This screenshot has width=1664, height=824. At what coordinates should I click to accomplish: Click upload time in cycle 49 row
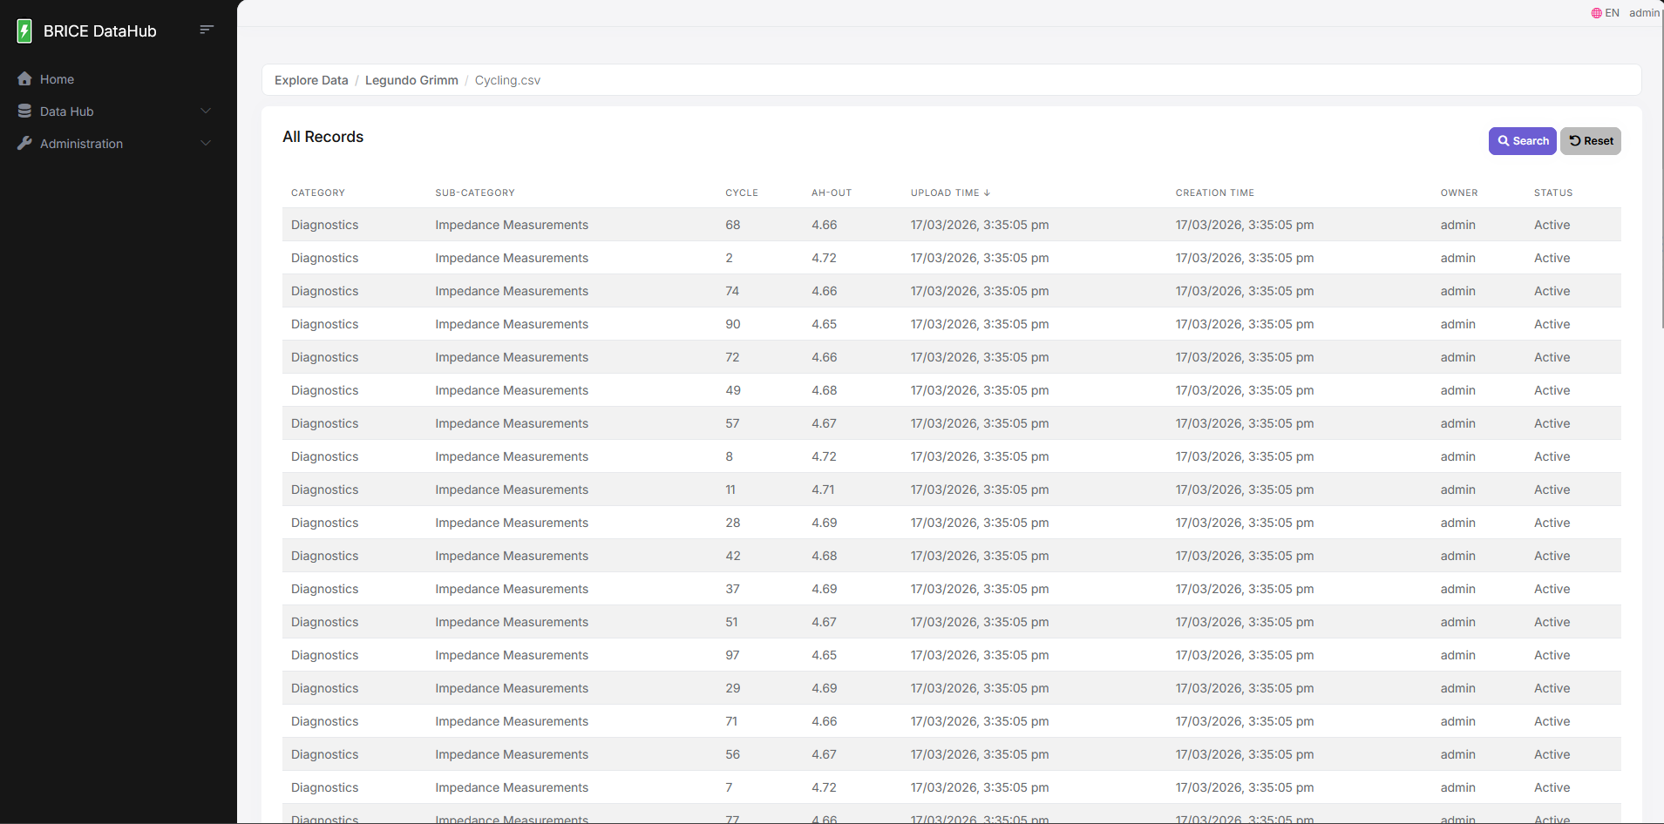[x=980, y=390]
